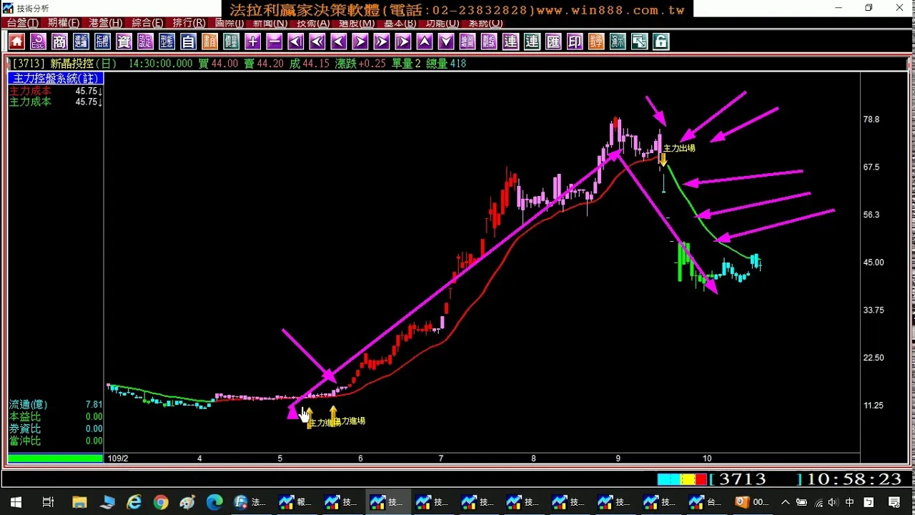Click the green bar below info panel
Image resolution: width=915 pixels, height=515 pixels.
(55, 458)
